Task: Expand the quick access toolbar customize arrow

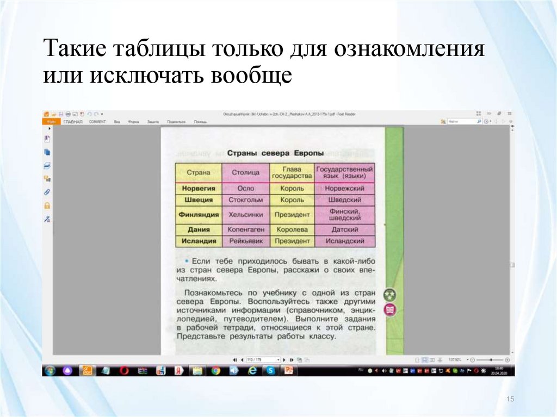Action: tap(102, 114)
